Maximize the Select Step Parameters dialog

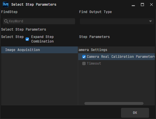coord(142,5)
